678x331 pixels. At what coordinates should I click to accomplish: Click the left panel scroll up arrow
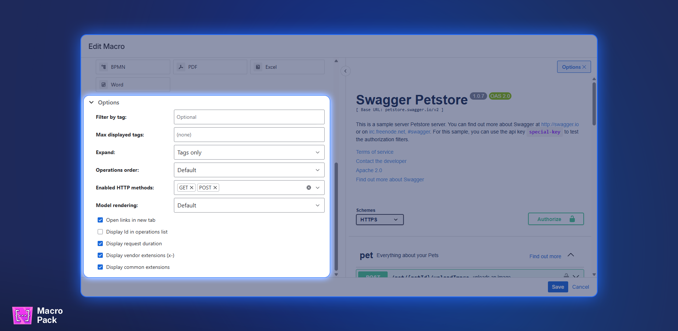pyautogui.click(x=336, y=61)
